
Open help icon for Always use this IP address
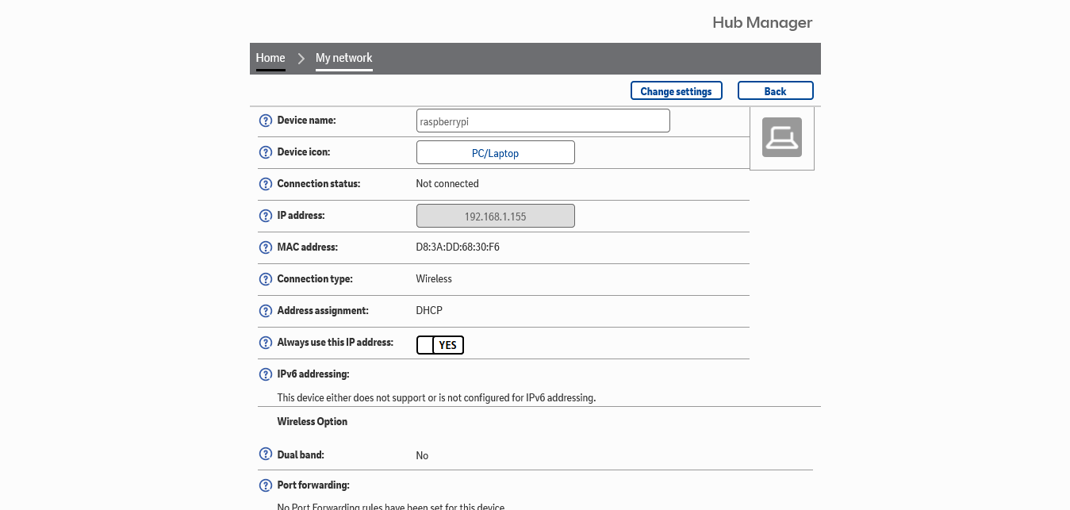tap(266, 343)
